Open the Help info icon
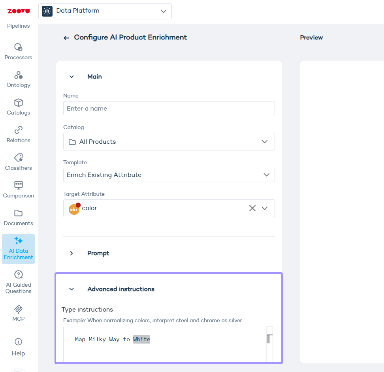Image resolution: width=384 pixels, height=372 pixels. (18, 342)
